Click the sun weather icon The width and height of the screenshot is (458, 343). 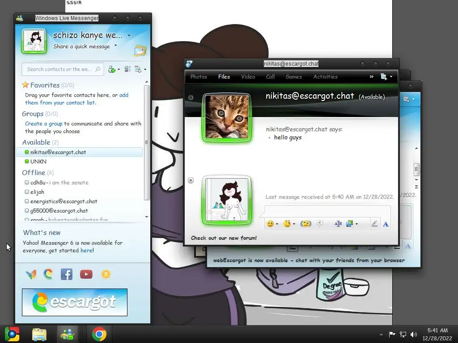point(106,274)
